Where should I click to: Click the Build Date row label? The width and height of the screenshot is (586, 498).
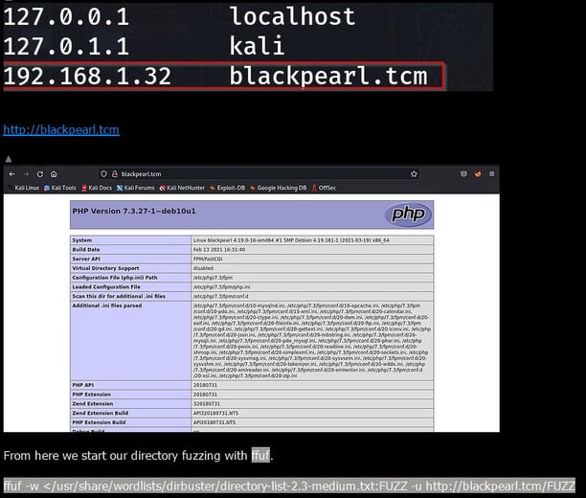point(86,249)
